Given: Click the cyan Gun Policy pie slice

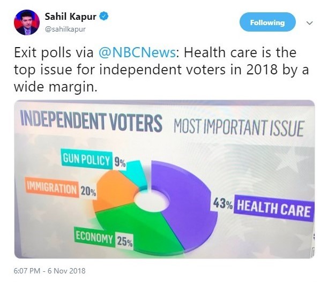Looking at the screenshot, I should pyautogui.click(x=137, y=174).
